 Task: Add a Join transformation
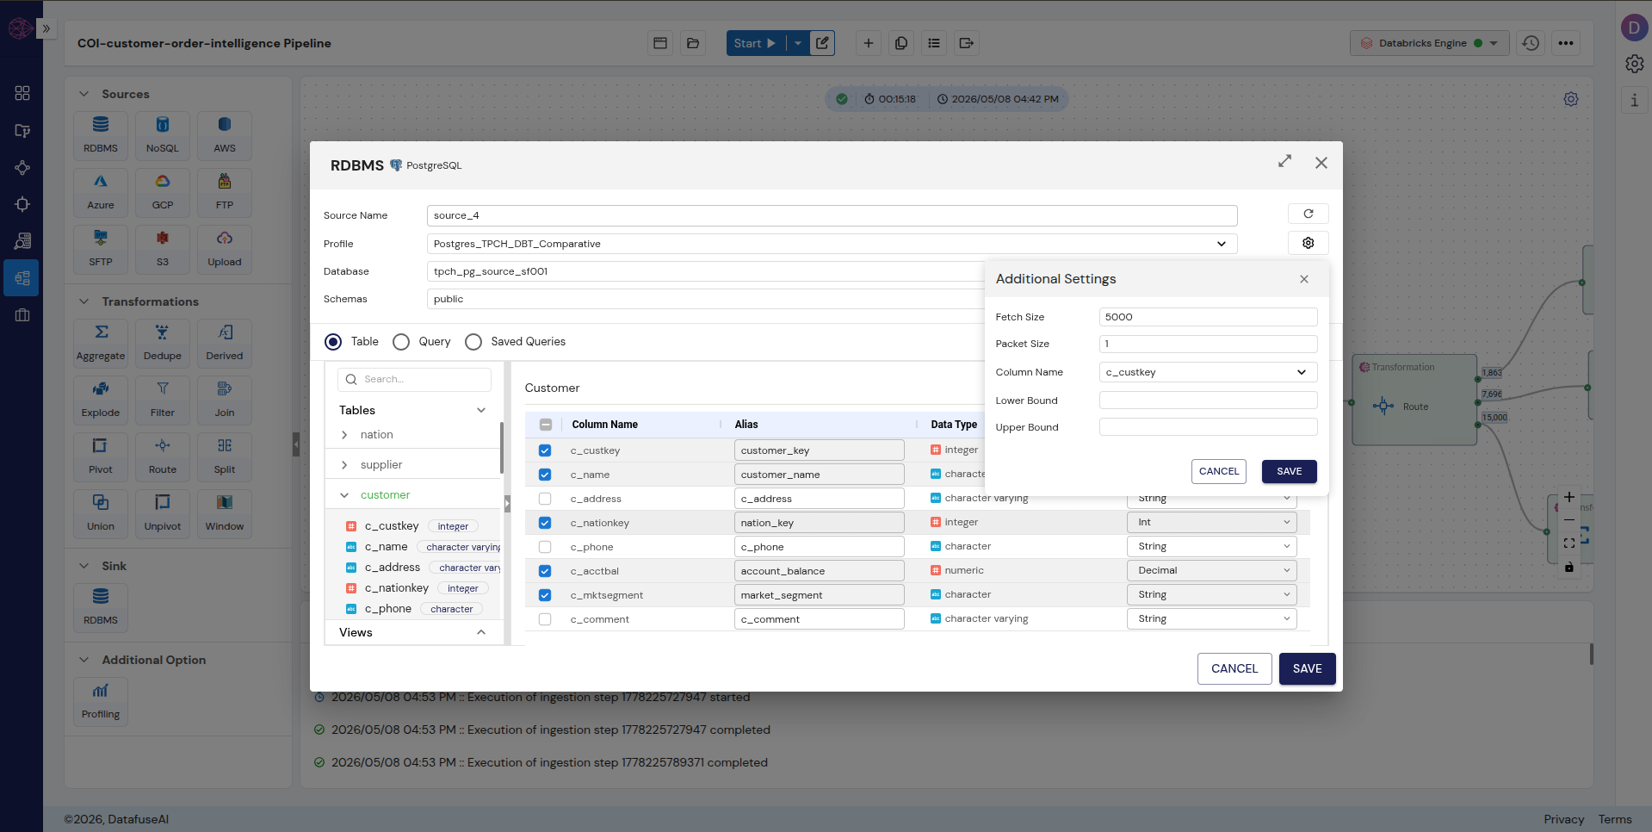225,399
